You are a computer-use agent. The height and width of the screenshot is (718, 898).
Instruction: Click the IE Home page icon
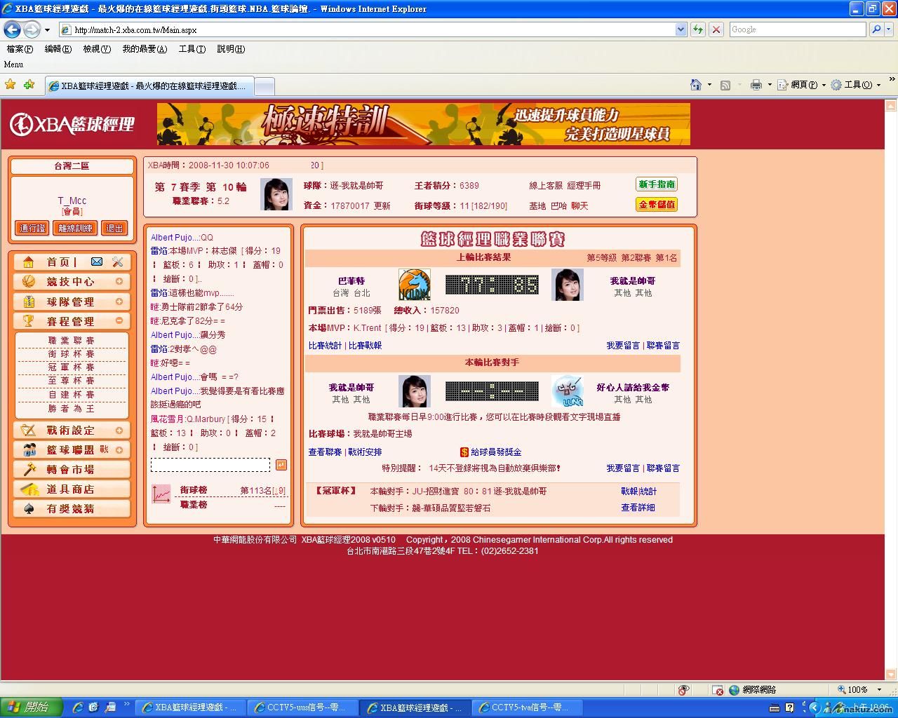696,85
